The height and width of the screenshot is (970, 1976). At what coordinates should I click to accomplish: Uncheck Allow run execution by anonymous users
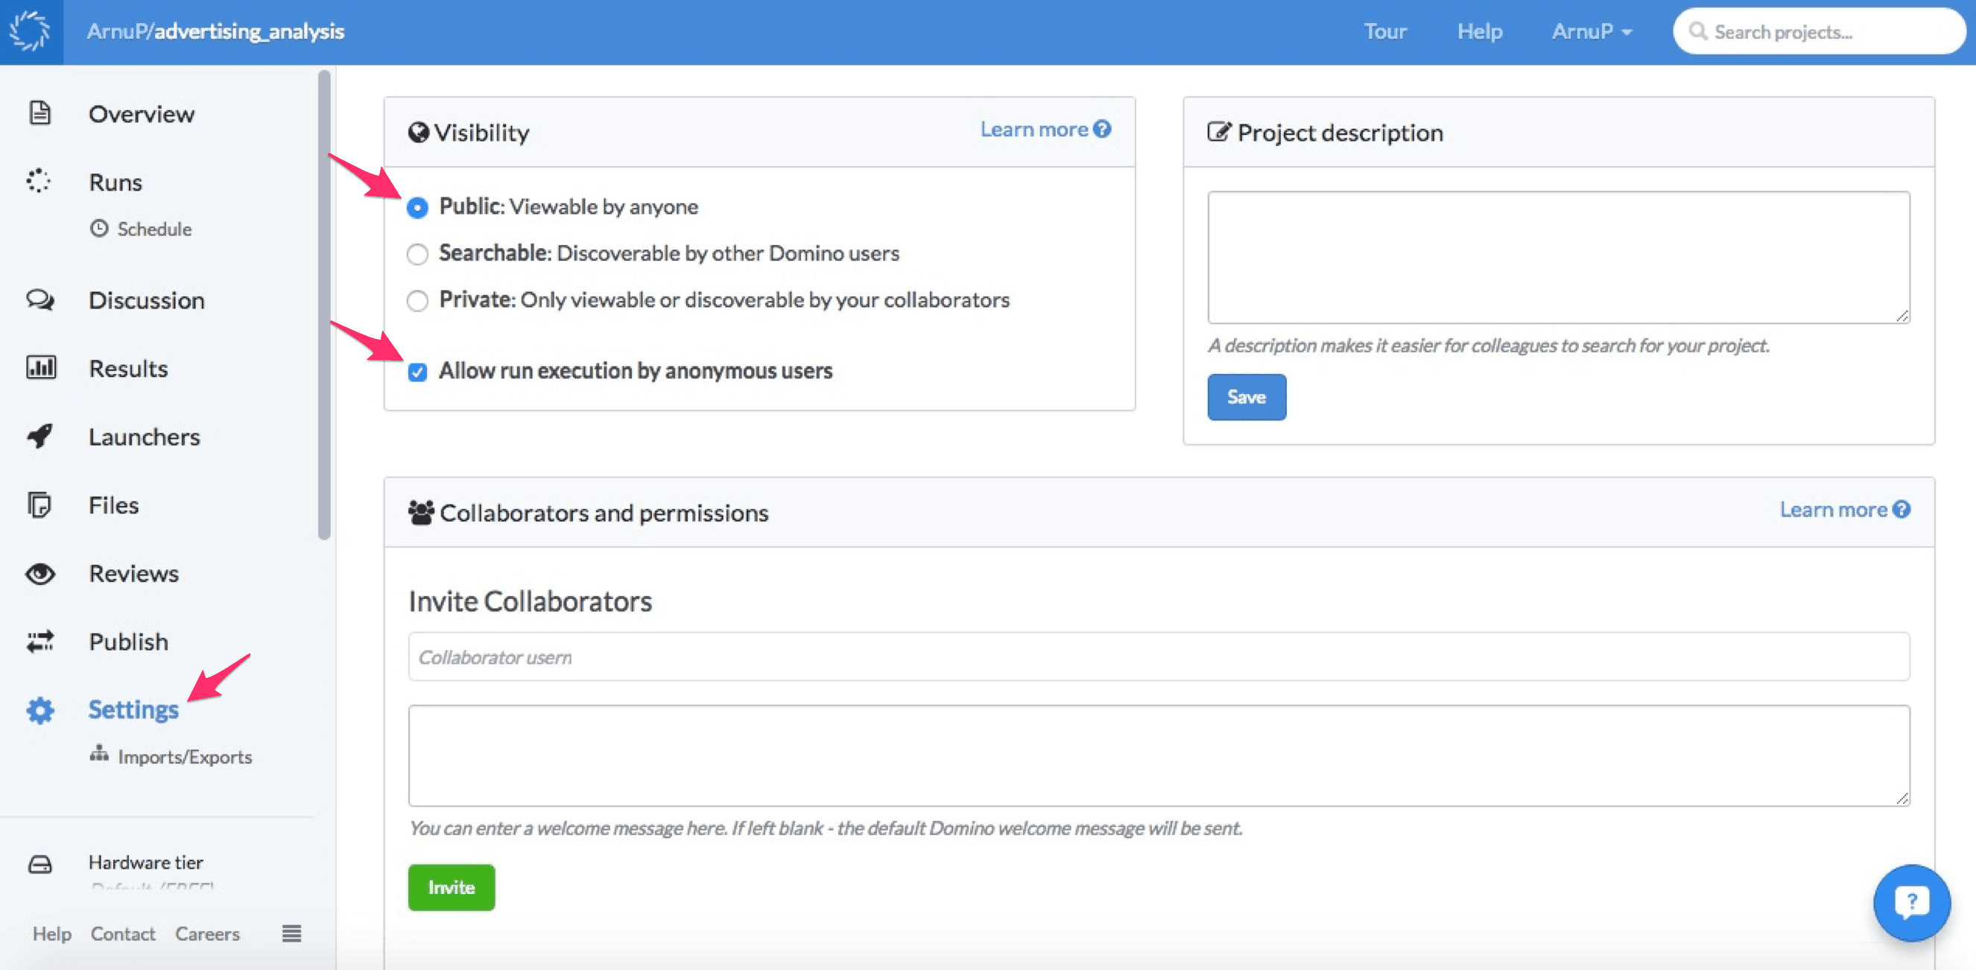click(x=417, y=372)
